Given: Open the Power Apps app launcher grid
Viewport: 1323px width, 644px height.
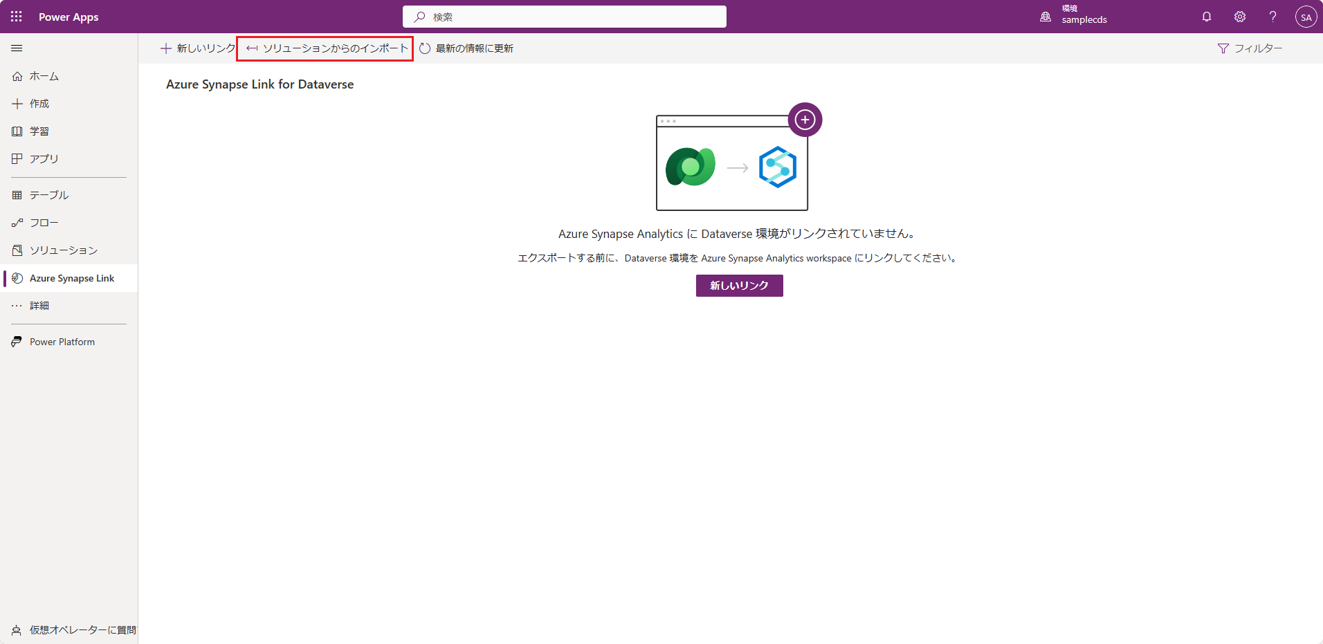Looking at the screenshot, I should pyautogui.click(x=16, y=17).
